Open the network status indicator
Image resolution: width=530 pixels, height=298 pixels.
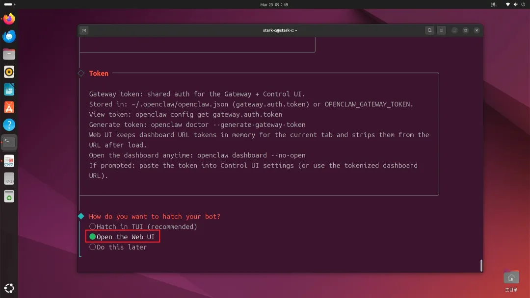pyautogui.click(x=508, y=4)
